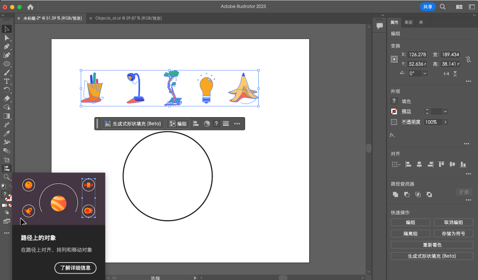This screenshot has width=478, height=280.
Task: Click the 填色 fill color swatch
Action: coord(393,102)
